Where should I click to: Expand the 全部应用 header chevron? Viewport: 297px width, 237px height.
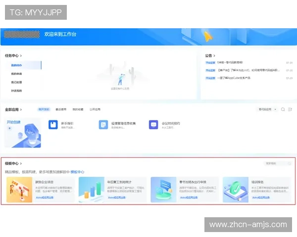(21, 110)
